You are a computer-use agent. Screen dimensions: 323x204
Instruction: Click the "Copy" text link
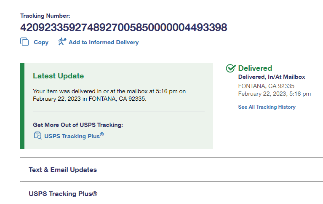tap(41, 42)
